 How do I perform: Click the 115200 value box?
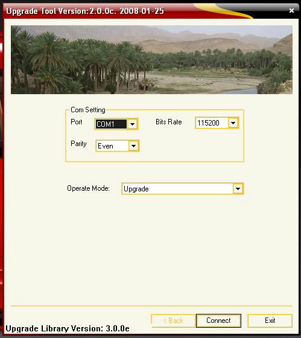(x=212, y=123)
